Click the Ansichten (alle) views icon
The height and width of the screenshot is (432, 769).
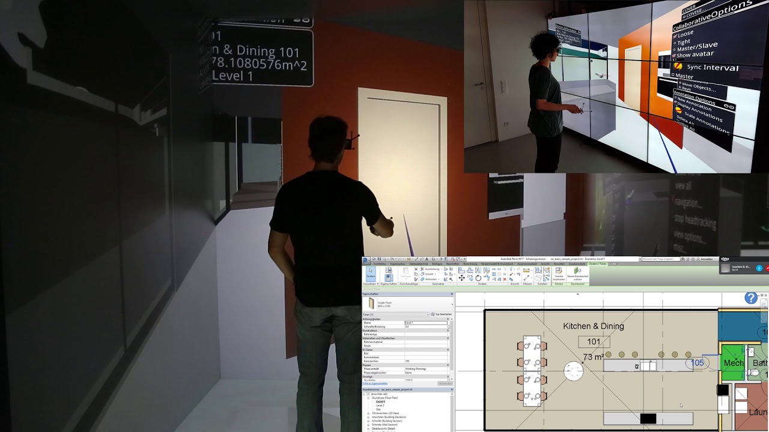point(368,394)
